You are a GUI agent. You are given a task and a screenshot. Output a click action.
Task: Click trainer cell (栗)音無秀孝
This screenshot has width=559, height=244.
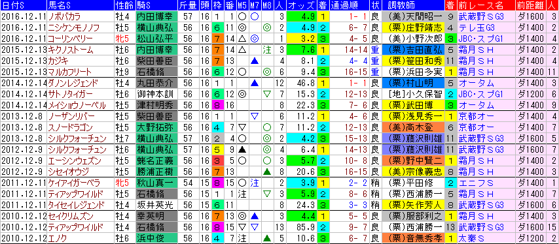point(412,238)
